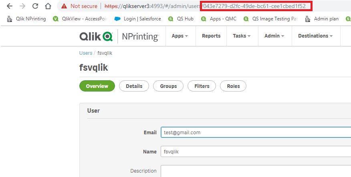
Task: Click the browser address bar URL
Action: (205, 6)
